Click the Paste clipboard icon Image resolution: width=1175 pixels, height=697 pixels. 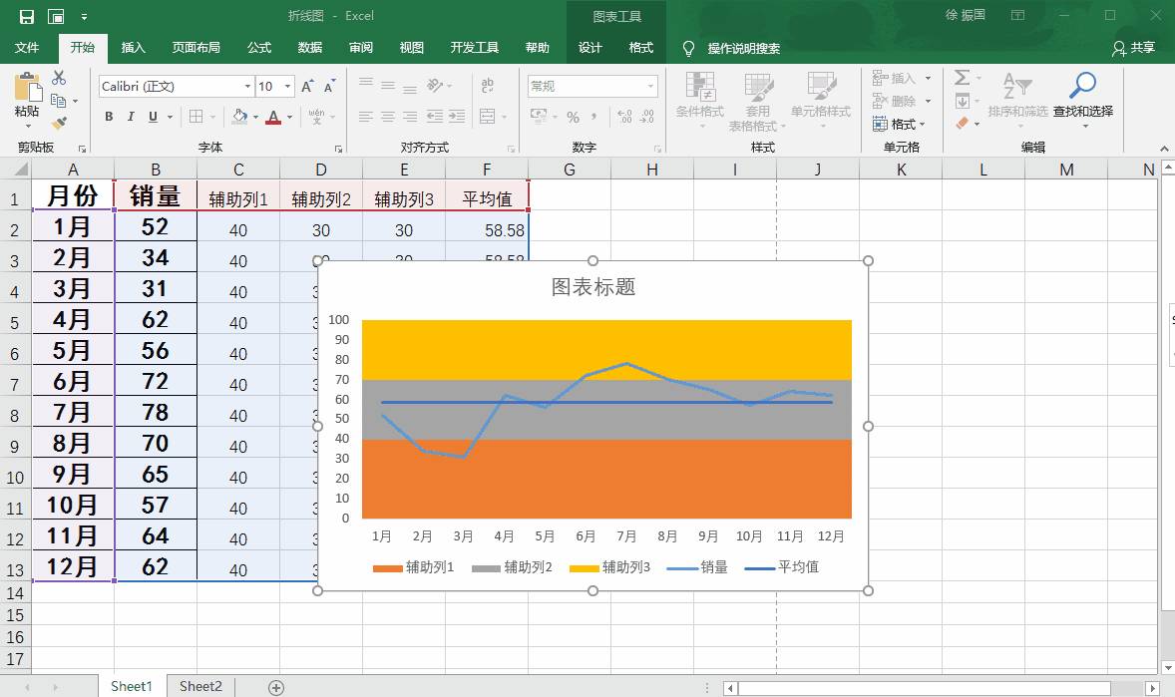[28, 87]
